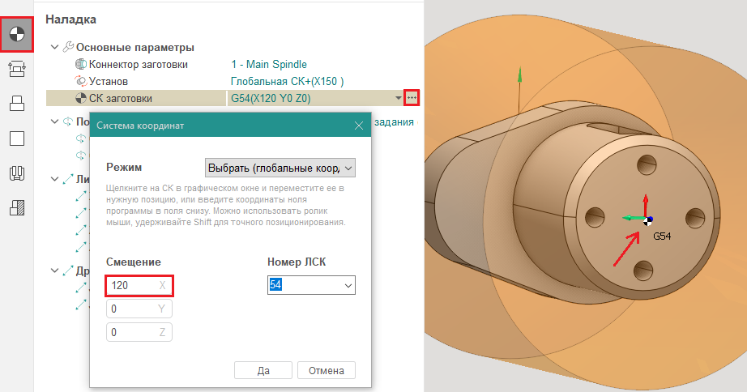747x392 pixels.
Task: Open the workpiece coordinate system sidebar tab
Action: [x=17, y=34]
